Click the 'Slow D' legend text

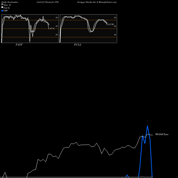[x=7, y=5]
